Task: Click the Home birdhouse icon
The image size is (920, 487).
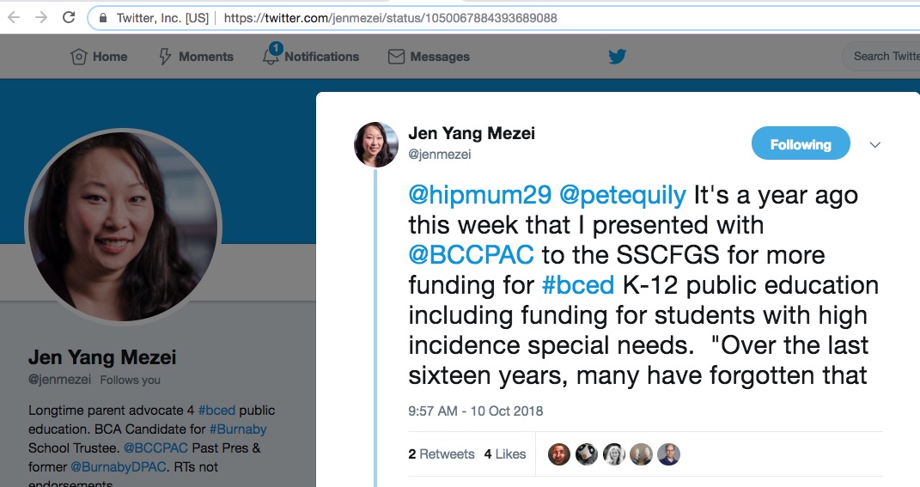Action: click(79, 57)
